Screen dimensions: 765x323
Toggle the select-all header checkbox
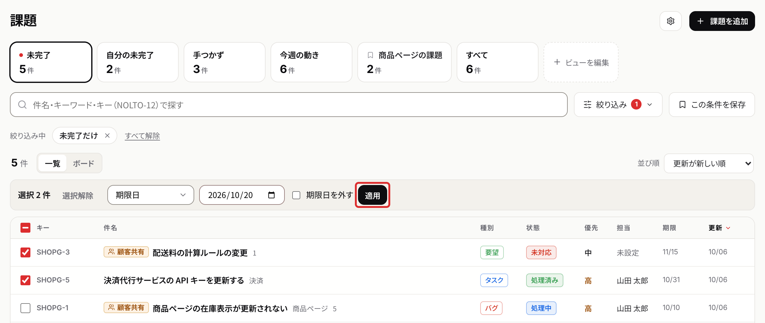pyautogui.click(x=25, y=228)
